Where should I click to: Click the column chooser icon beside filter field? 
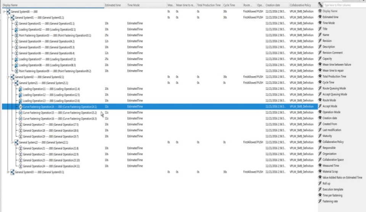coord(321,5)
